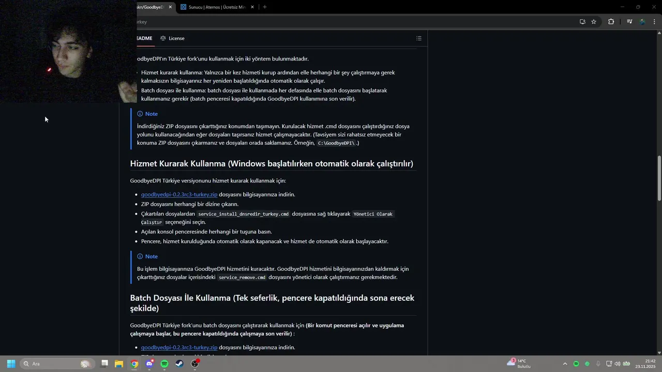This screenshot has height=372, width=662.
Task: Open clock showing 21:42 23.11.2025
Action: pyautogui.click(x=645, y=364)
